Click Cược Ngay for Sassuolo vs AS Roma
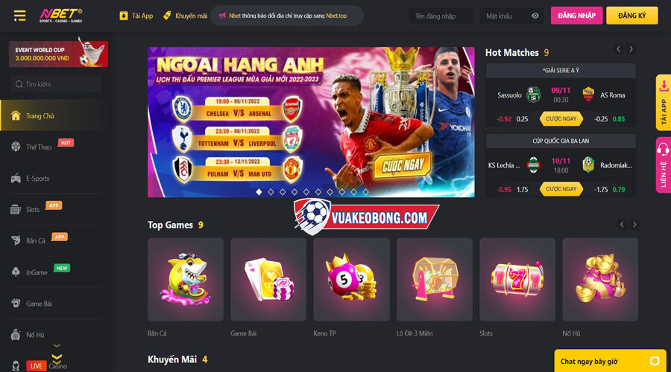Screen dimensions: 671x372 561,119
